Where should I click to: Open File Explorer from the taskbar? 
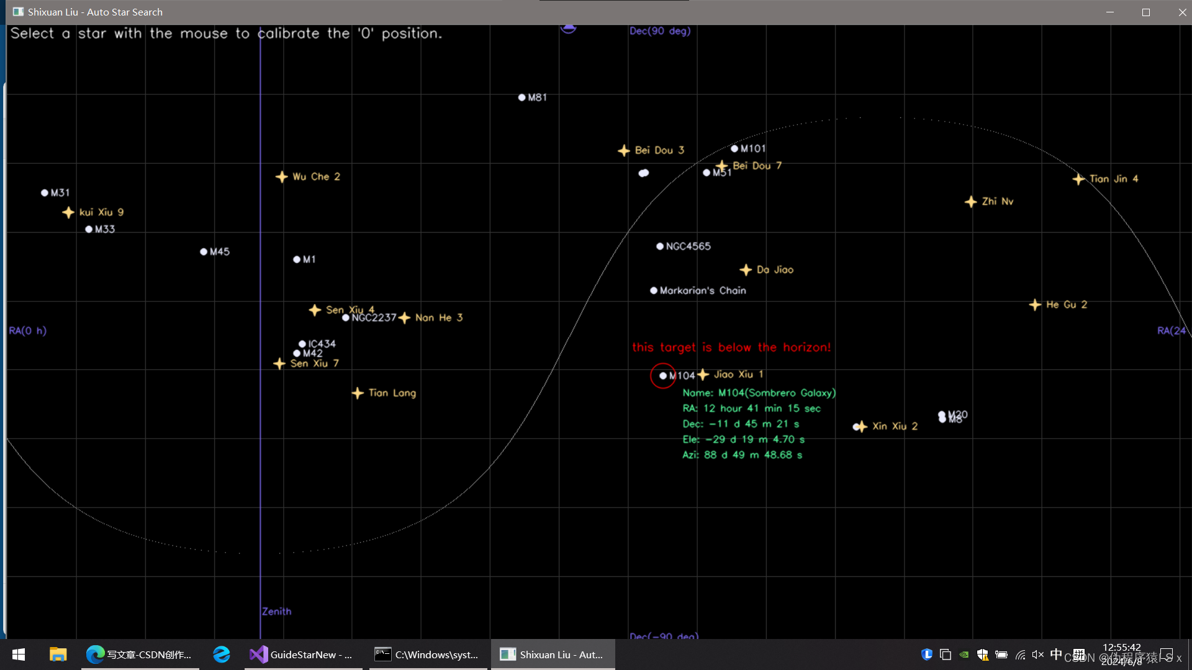(58, 654)
